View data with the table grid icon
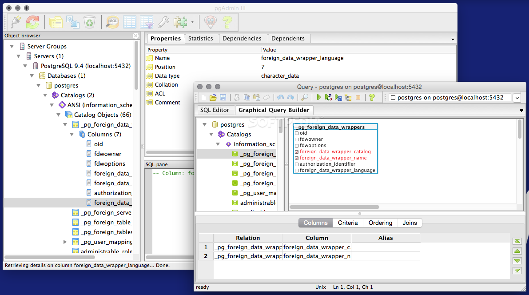This screenshot has width=529, height=295. click(x=130, y=22)
